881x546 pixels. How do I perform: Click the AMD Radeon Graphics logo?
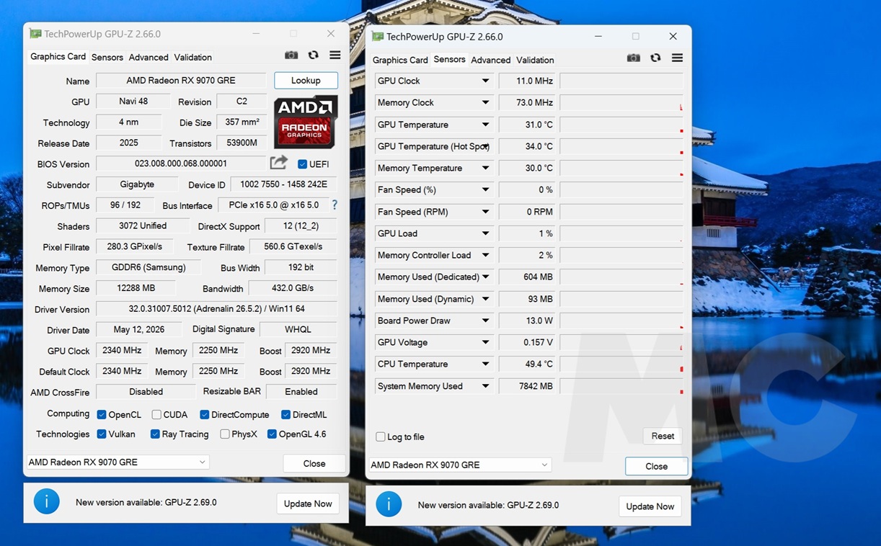[x=306, y=122]
